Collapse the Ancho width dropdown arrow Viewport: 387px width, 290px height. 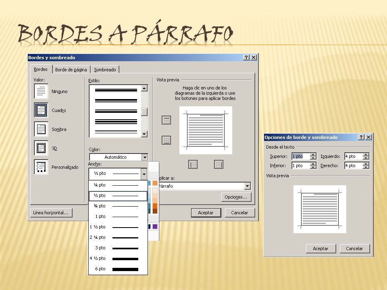(144, 174)
